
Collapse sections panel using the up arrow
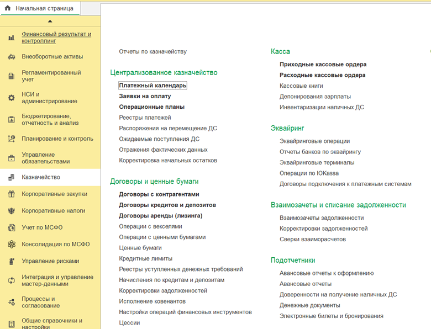(x=50, y=21)
